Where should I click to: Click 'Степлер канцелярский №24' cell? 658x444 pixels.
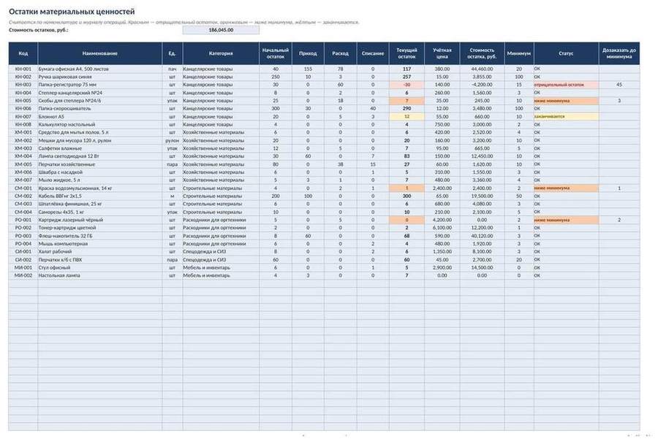[100, 93]
